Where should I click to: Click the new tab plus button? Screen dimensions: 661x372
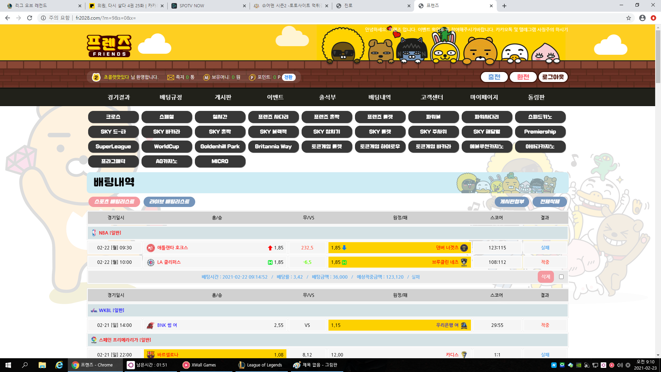504,6
